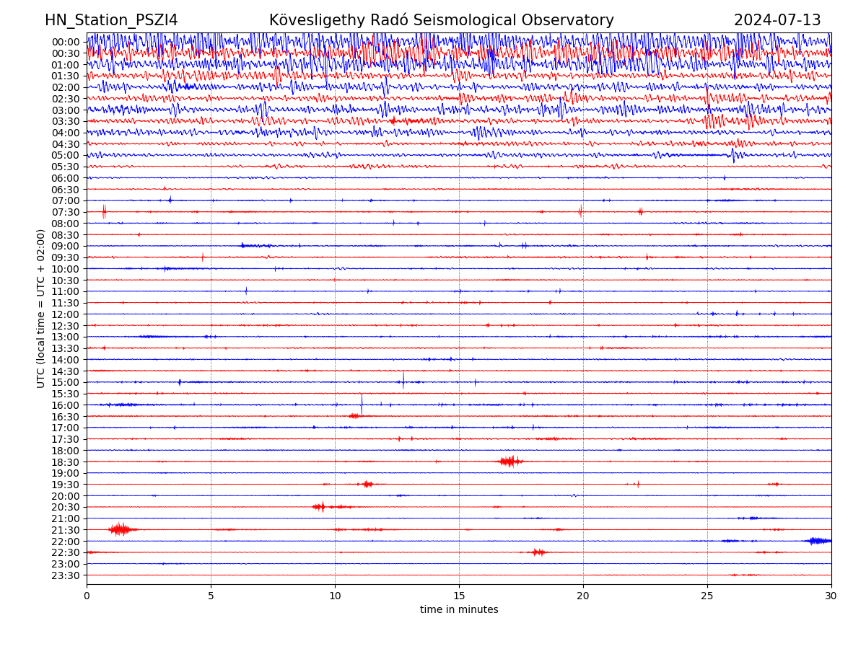Select the 23:30 row time label
866x649 pixels.
pos(65,575)
